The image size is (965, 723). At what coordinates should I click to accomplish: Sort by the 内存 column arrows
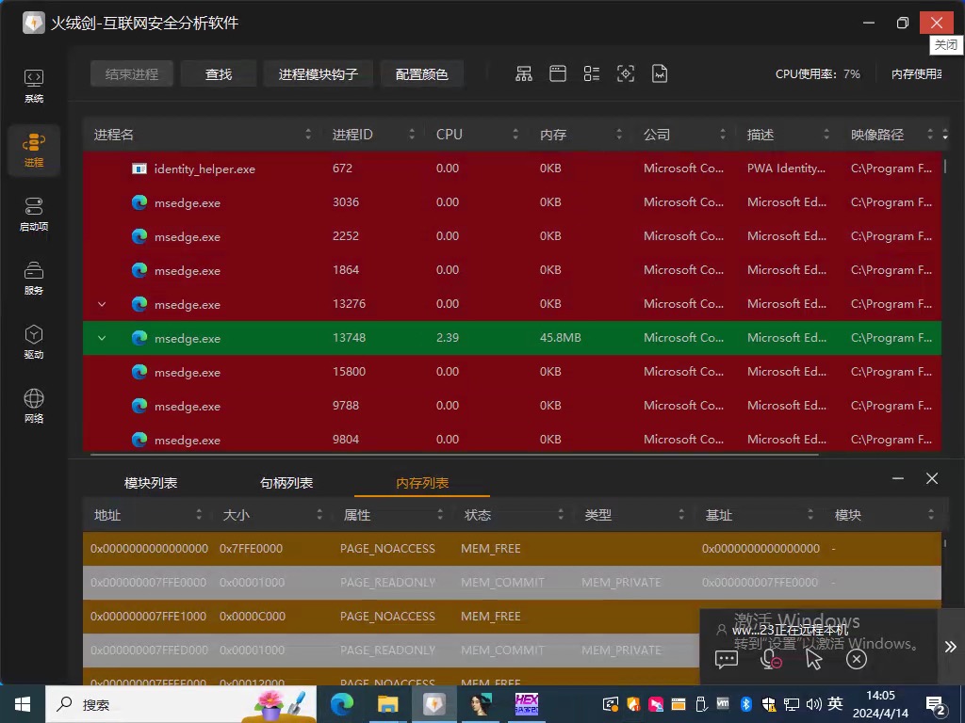pos(619,135)
